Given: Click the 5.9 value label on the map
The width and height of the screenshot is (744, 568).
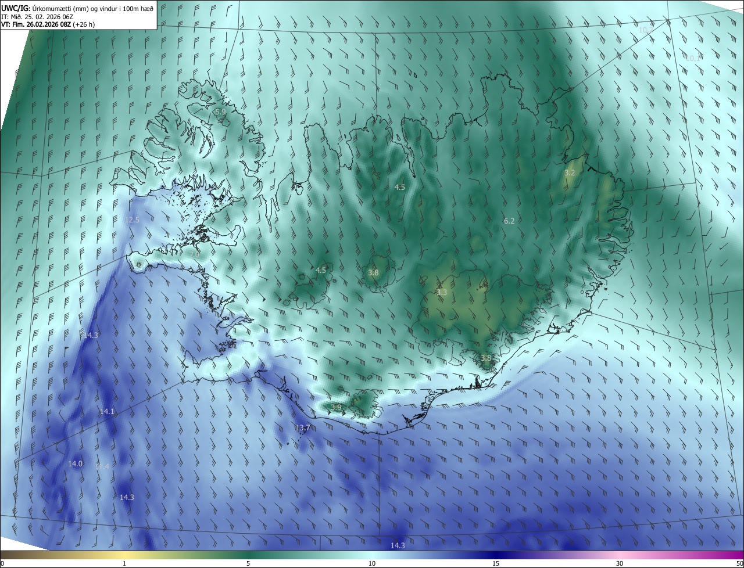Looking at the screenshot, I should coord(220,112).
